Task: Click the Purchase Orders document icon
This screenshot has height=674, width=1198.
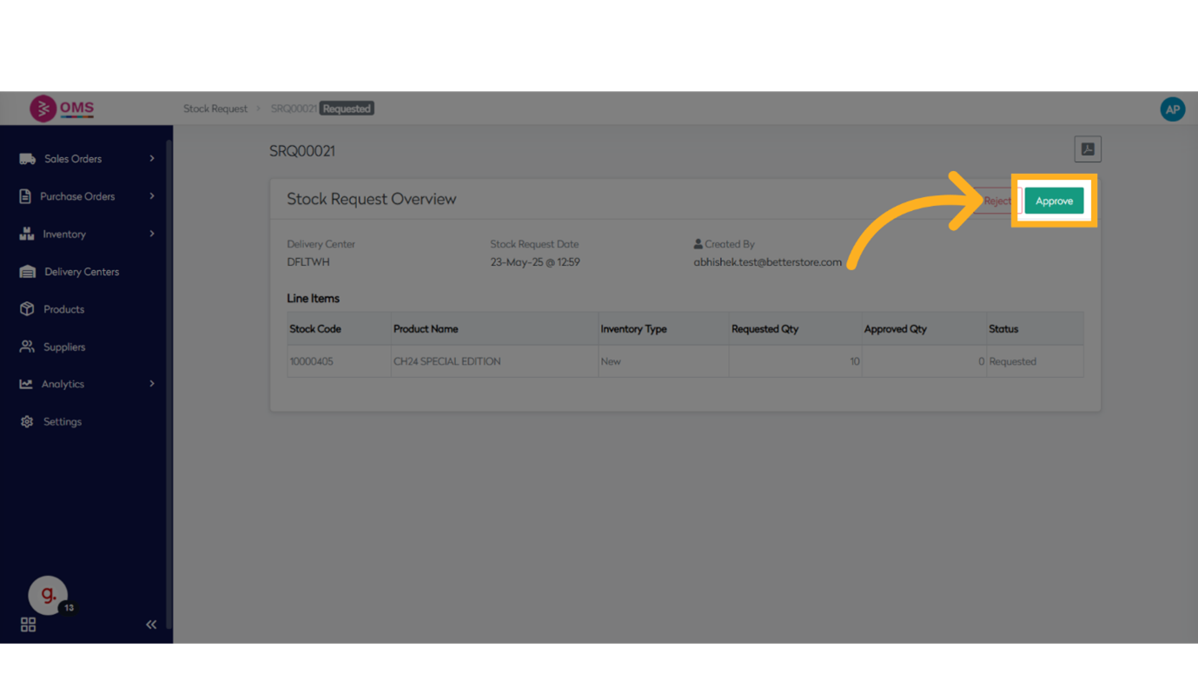Action: click(x=25, y=196)
